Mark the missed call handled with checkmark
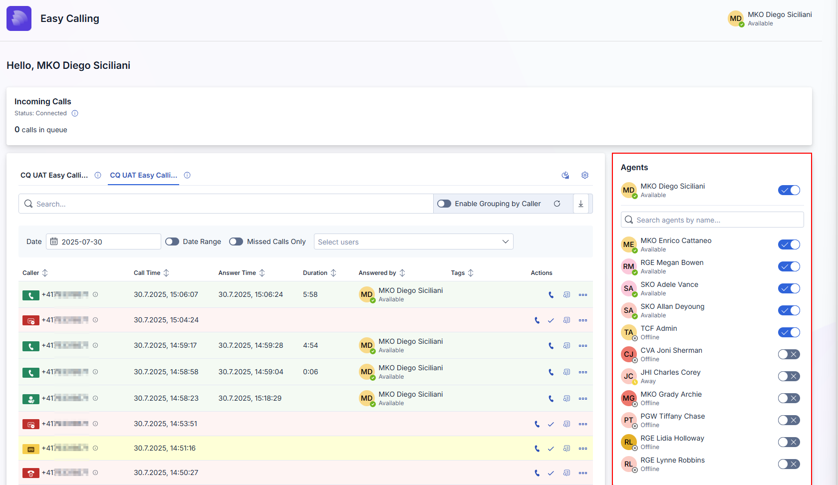 (x=551, y=320)
